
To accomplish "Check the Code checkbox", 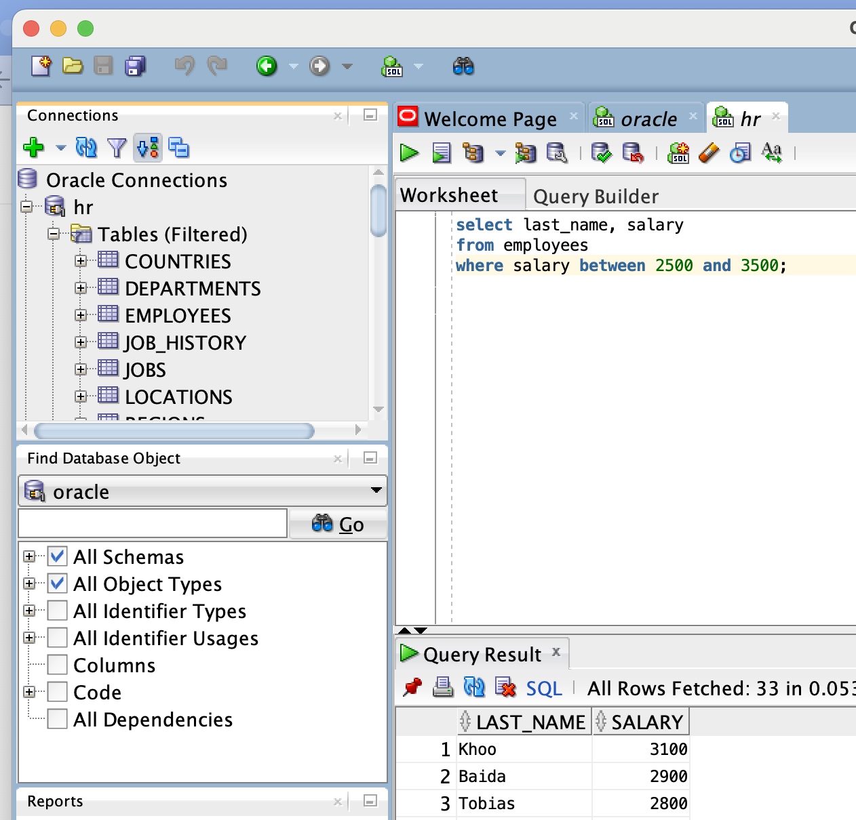I will click(x=57, y=692).
